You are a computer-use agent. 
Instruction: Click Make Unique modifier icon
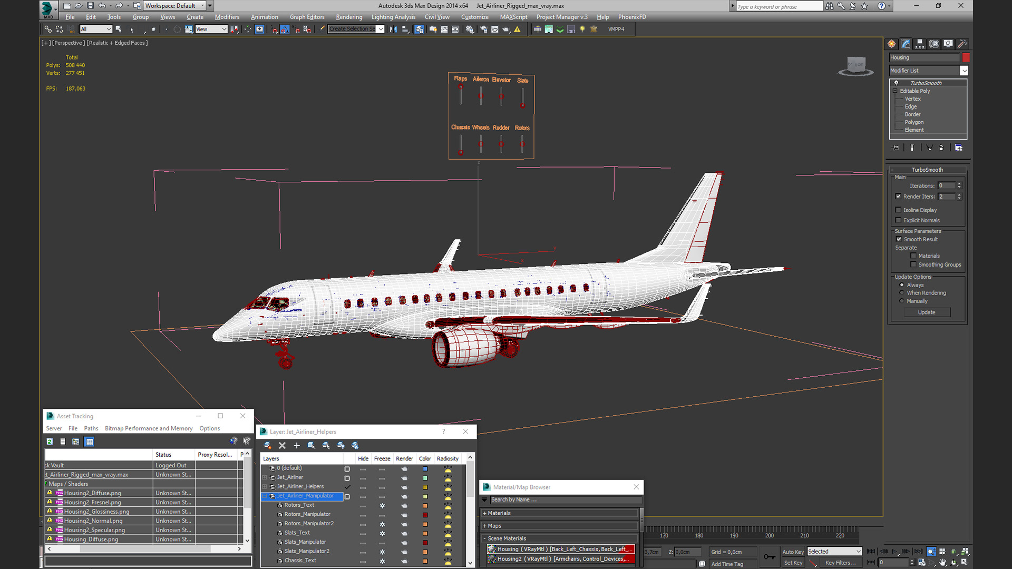929,148
